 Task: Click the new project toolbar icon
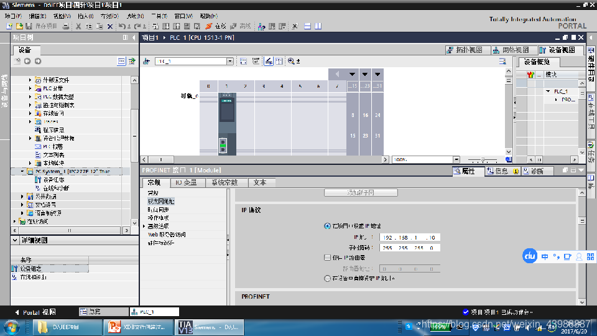coord(9,26)
